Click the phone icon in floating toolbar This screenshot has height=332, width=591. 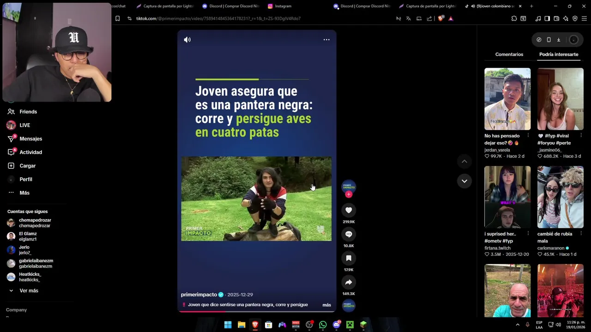tap(549, 40)
